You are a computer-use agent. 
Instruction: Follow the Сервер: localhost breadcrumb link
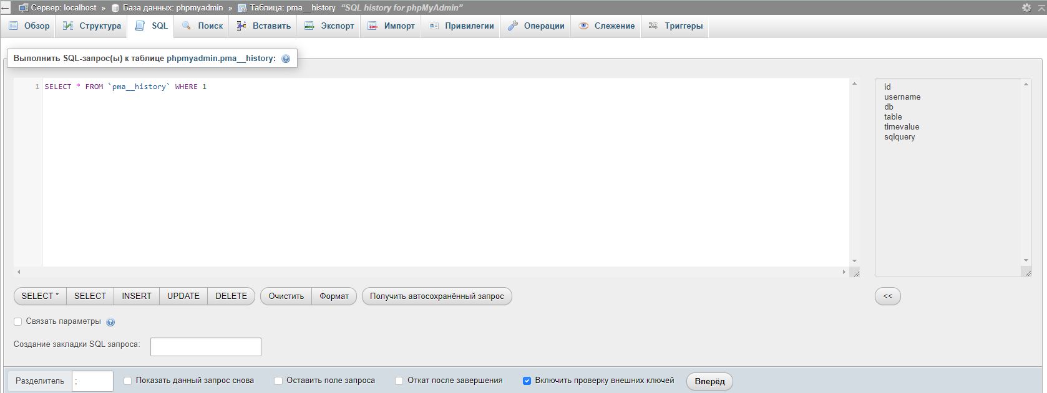(64, 8)
